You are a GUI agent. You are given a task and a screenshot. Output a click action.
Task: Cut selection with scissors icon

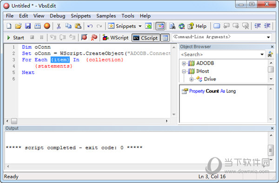59,26
